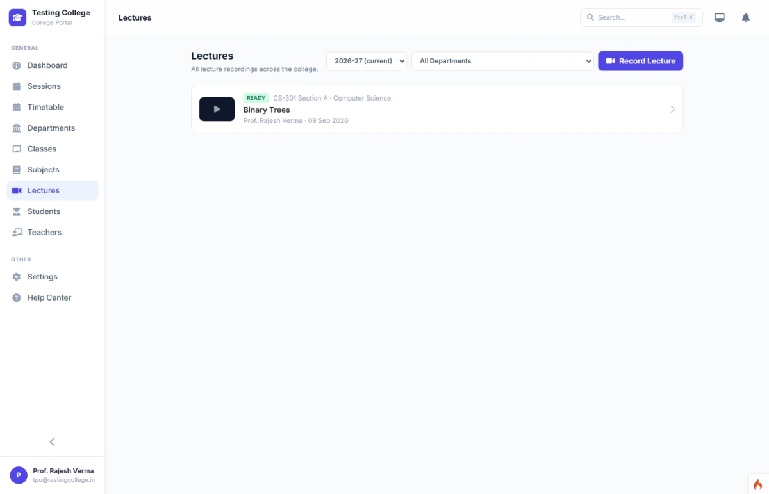Click the monitor display icon in header

coord(720,17)
